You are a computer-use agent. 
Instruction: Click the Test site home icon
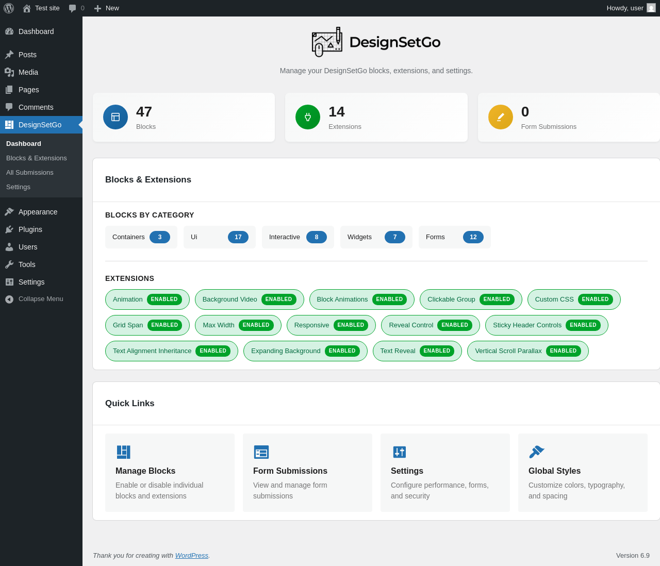pyautogui.click(x=27, y=8)
